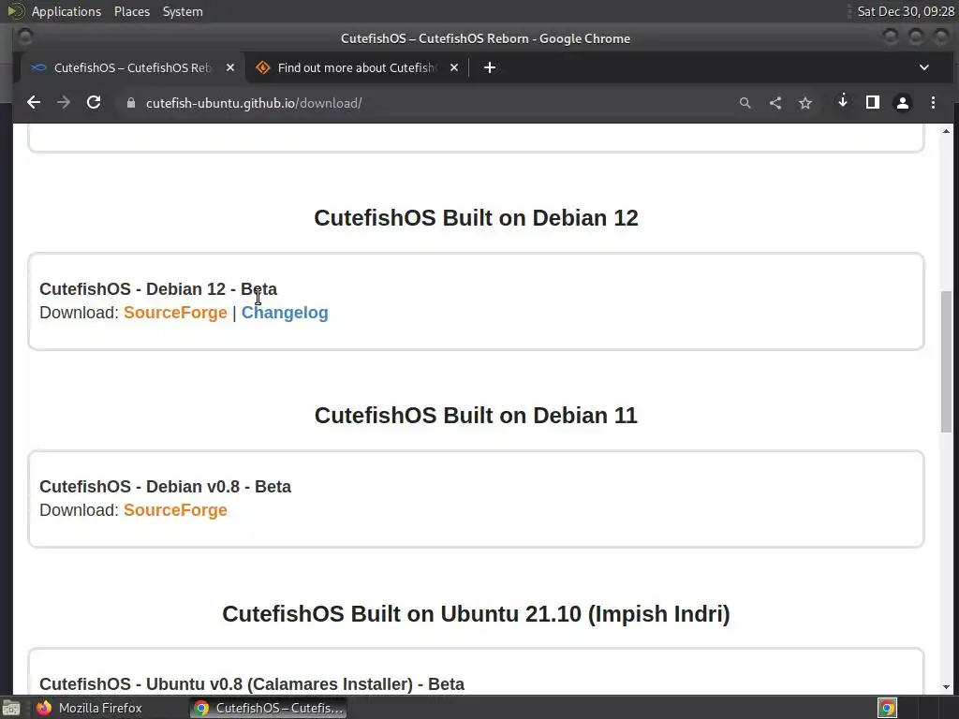Click heading CutefishOS Built on Ubuntu 21.10
This screenshot has width=959, height=719.
point(476,614)
